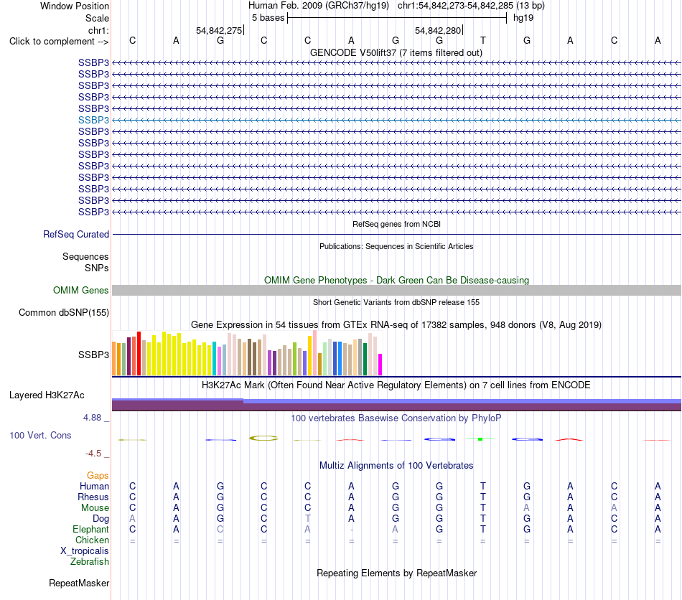Click the faded T in Dog alignment row
Screen dimensions: 682x600
(307, 519)
